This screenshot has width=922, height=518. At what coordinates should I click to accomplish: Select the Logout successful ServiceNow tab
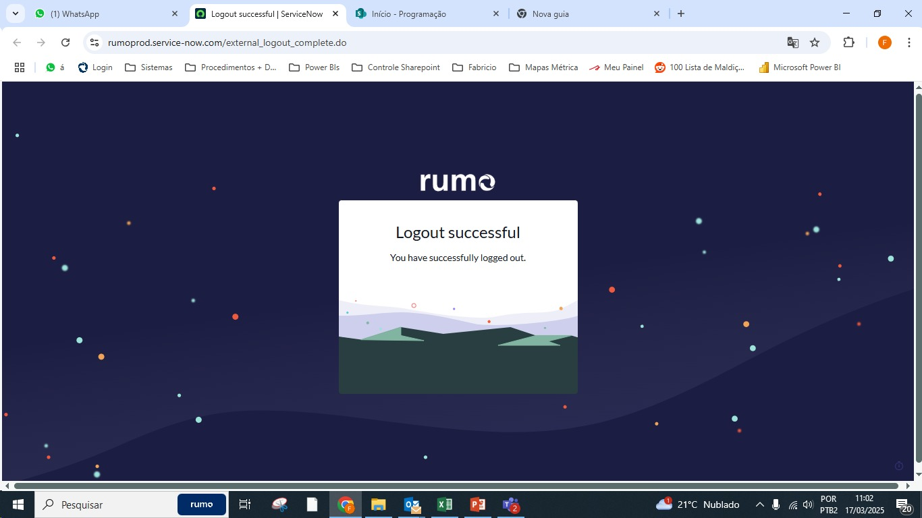[267, 13]
